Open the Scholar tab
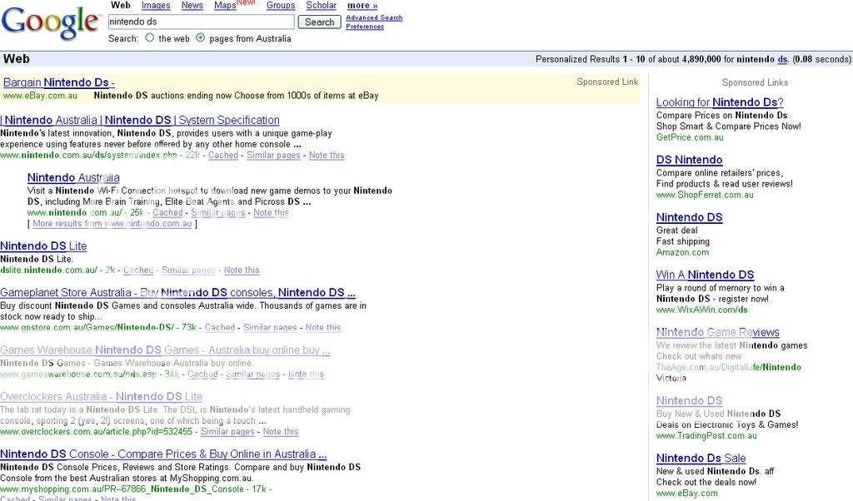 coord(321,6)
